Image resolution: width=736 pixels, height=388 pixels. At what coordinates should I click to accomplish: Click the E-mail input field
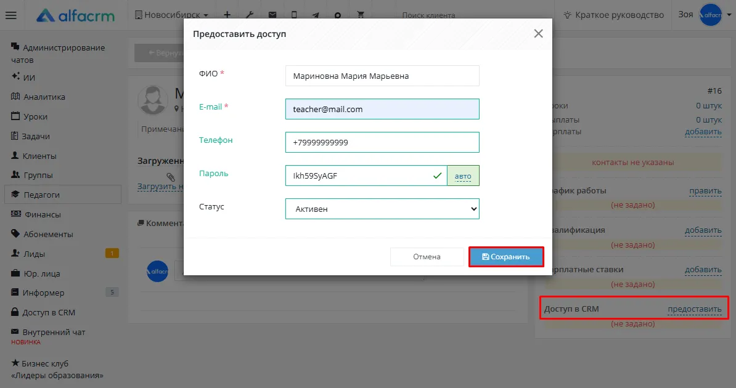click(382, 109)
